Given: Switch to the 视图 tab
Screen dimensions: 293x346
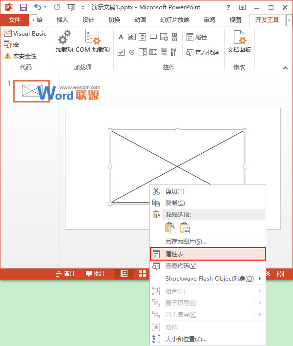Looking at the screenshot, I should 235,20.
